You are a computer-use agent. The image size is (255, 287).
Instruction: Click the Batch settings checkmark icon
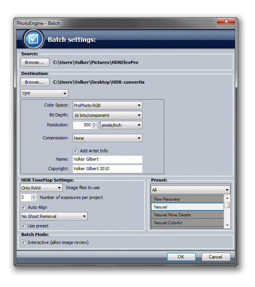coord(34,39)
